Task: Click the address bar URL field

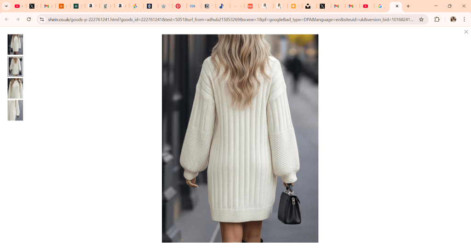Action: tap(230, 19)
